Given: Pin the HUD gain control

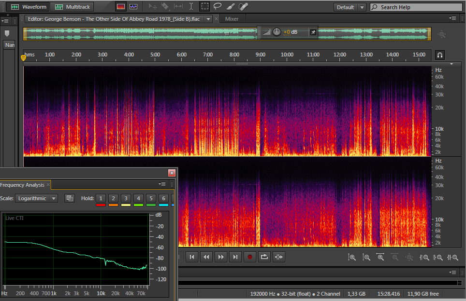Looking at the screenshot, I should [x=313, y=32].
